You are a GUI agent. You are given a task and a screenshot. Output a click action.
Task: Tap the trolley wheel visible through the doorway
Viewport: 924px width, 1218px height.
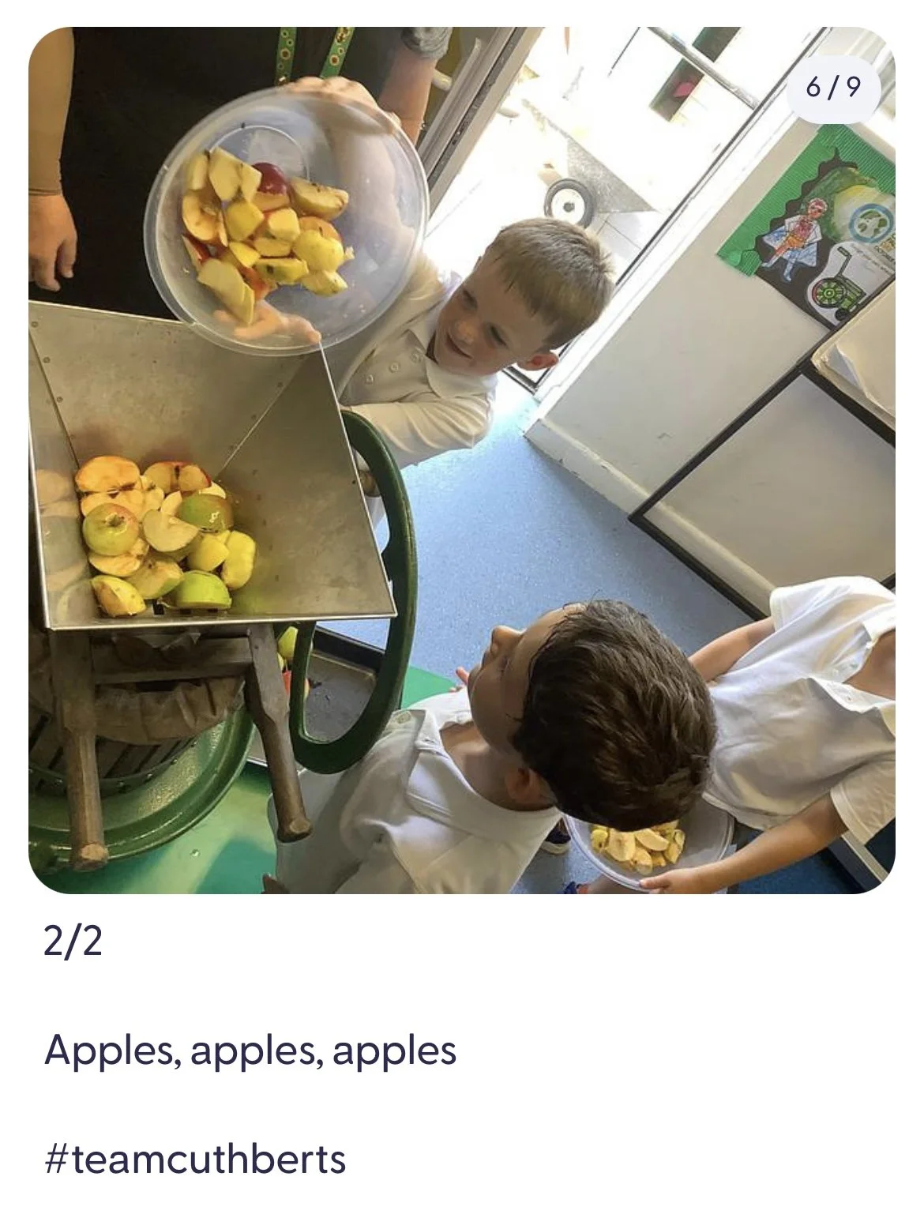tap(575, 200)
